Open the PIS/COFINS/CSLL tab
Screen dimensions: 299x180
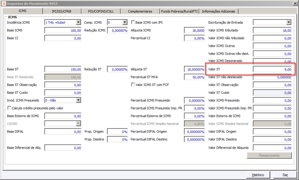pyautogui.click(x=101, y=12)
